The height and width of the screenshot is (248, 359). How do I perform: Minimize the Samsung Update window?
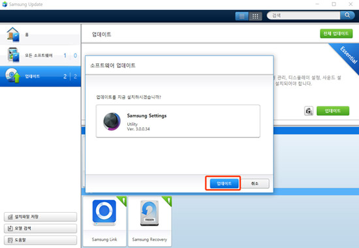pyautogui.click(x=317, y=4)
